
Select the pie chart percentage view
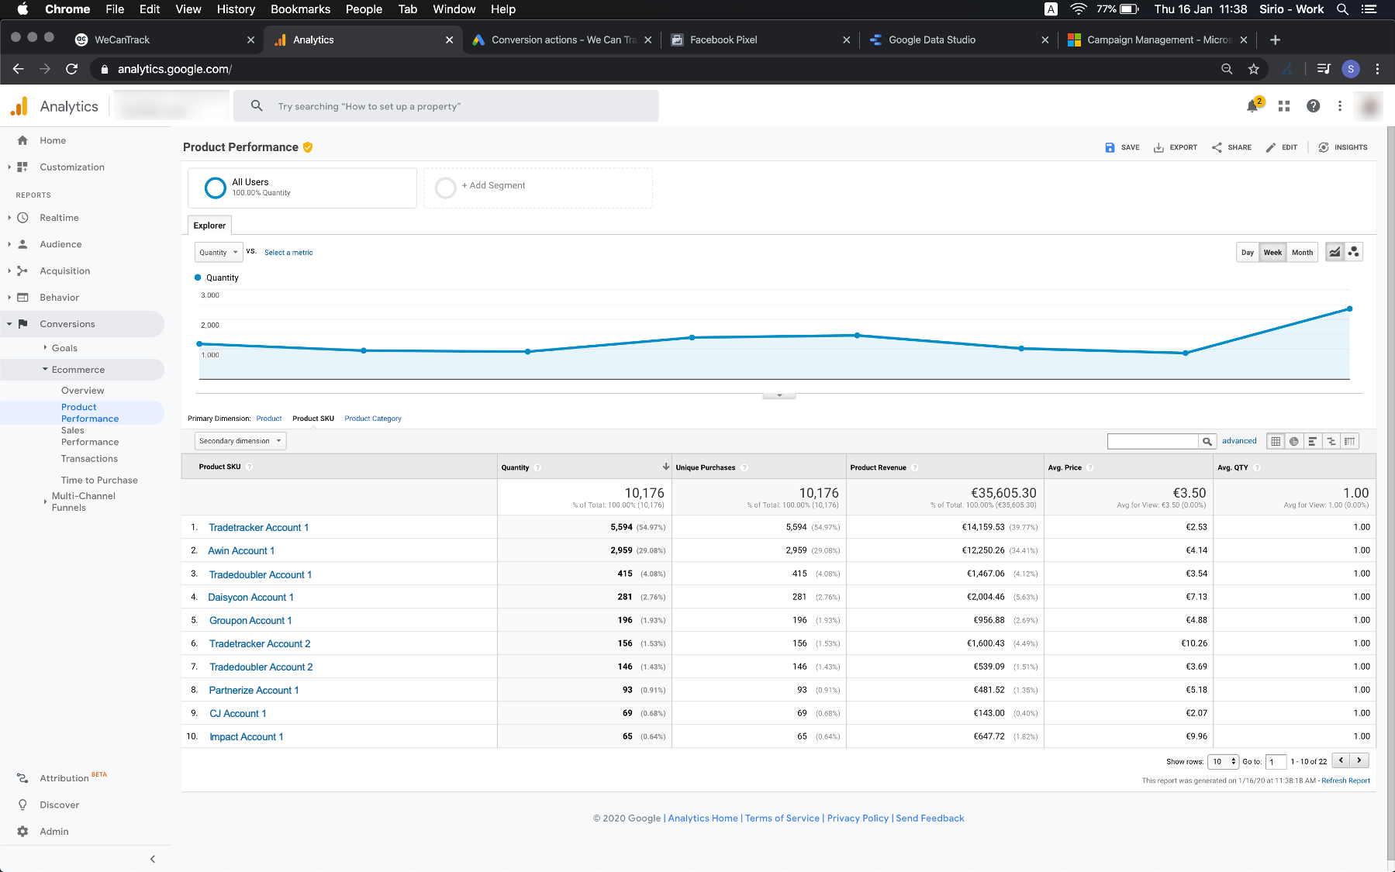click(x=1294, y=441)
